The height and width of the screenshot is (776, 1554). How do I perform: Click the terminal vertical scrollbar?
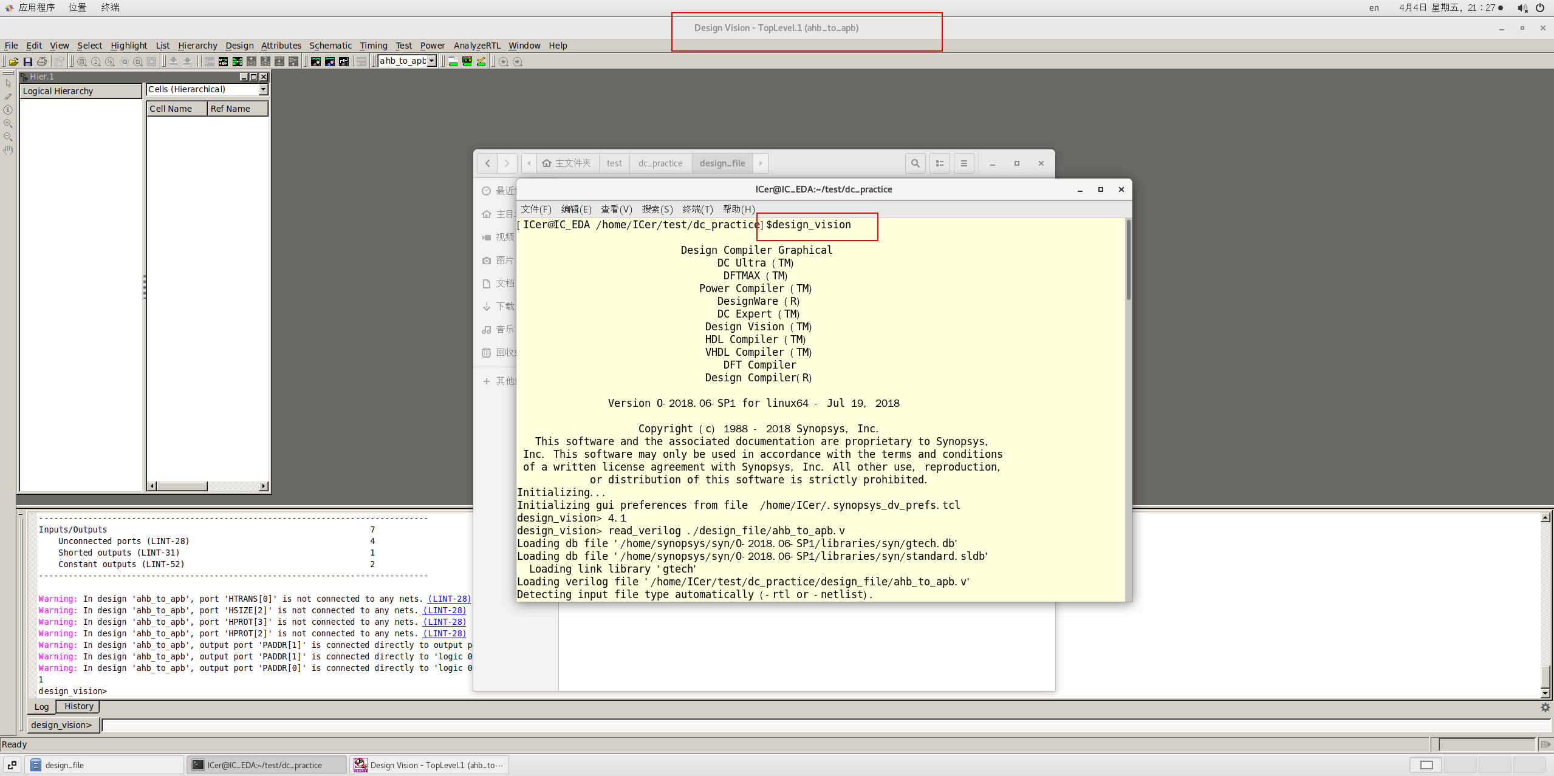pyautogui.click(x=1128, y=261)
